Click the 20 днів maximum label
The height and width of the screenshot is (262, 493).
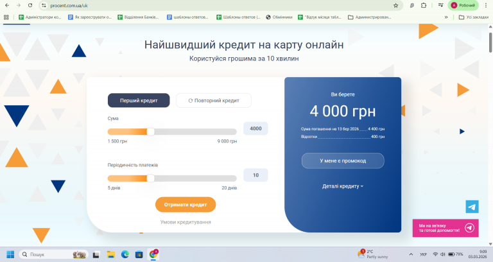point(229,188)
